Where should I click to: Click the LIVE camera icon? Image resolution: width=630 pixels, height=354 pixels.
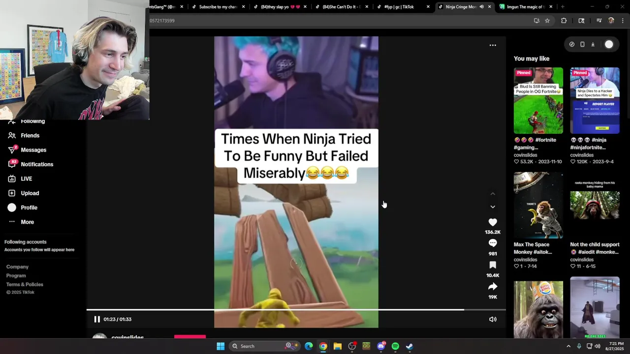(x=12, y=179)
